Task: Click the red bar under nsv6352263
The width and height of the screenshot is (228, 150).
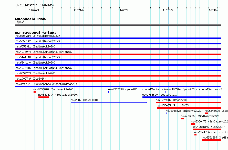Action: click(x=118, y=76)
